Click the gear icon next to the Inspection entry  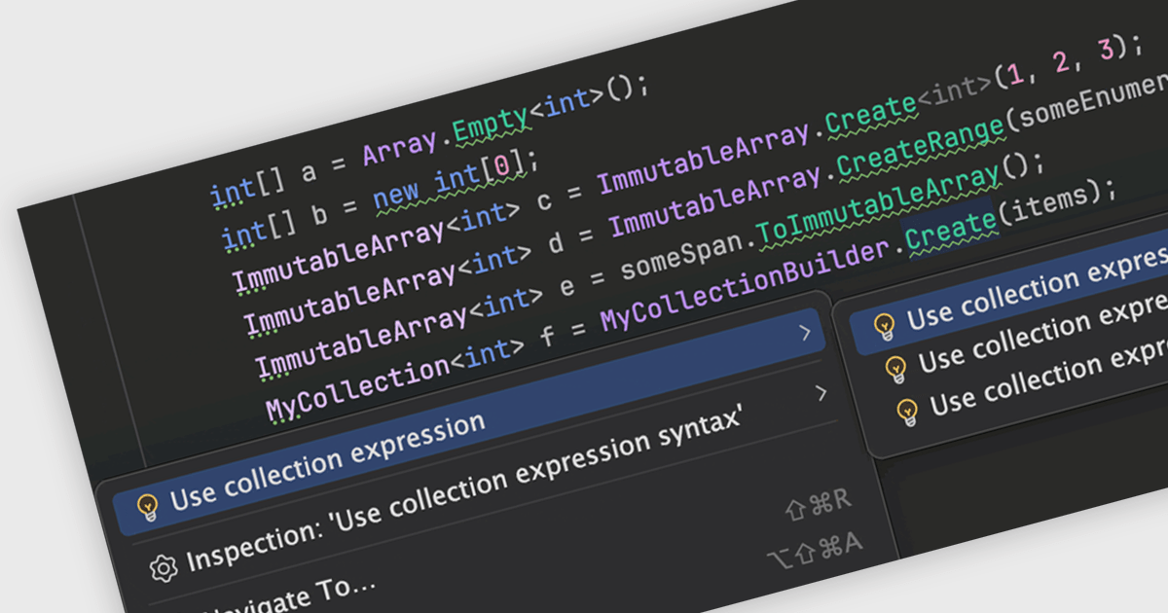[164, 568]
